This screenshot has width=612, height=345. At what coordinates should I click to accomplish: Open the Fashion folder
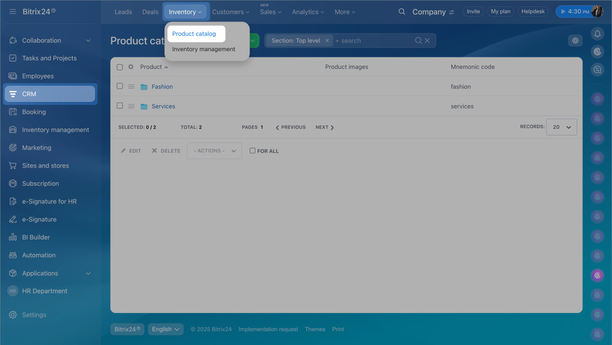(162, 87)
